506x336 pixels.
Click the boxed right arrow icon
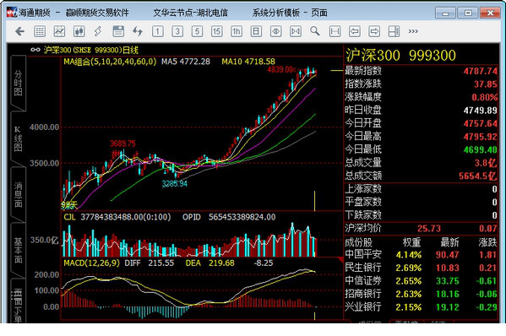[x=374, y=31]
